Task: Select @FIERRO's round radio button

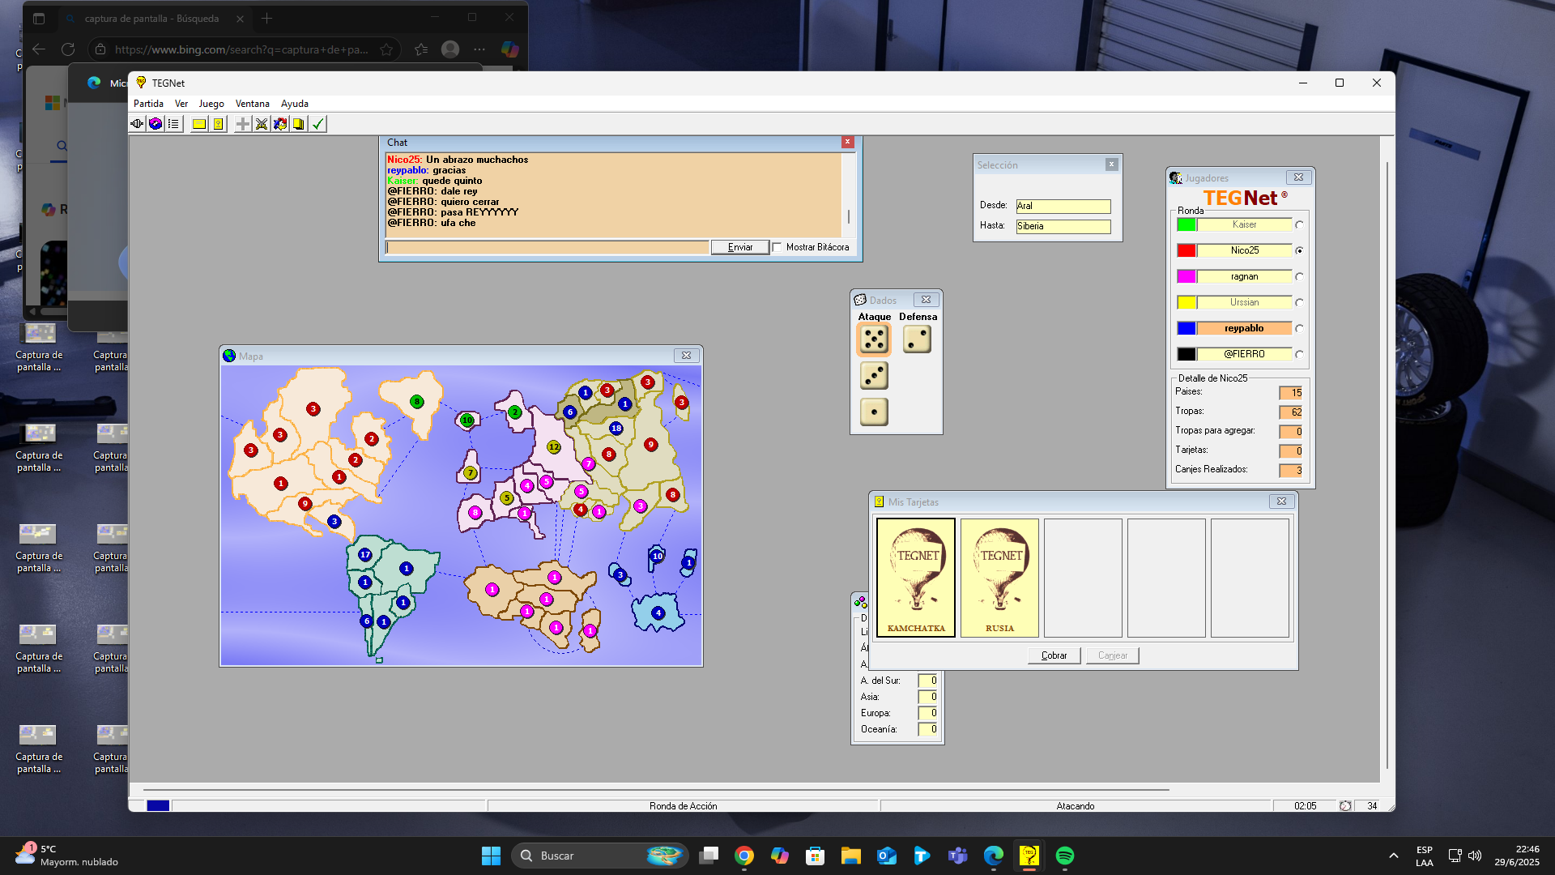Action: point(1299,355)
